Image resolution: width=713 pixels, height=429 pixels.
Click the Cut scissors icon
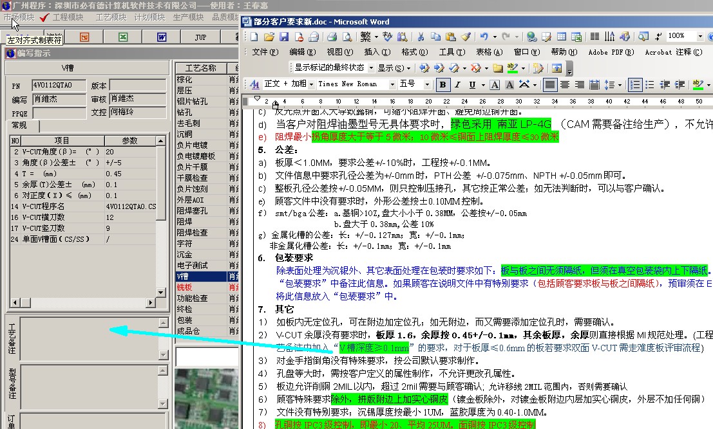tap(421, 36)
